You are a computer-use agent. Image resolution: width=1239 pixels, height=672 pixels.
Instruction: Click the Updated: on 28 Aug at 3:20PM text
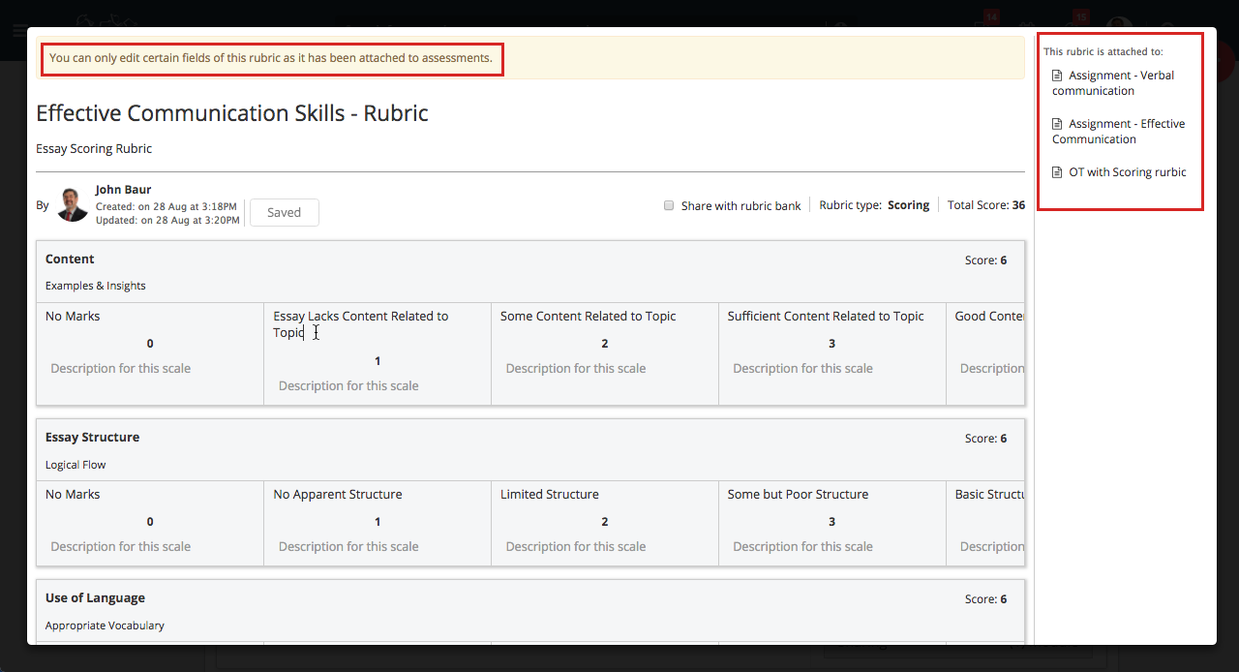(x=167, y=220)
